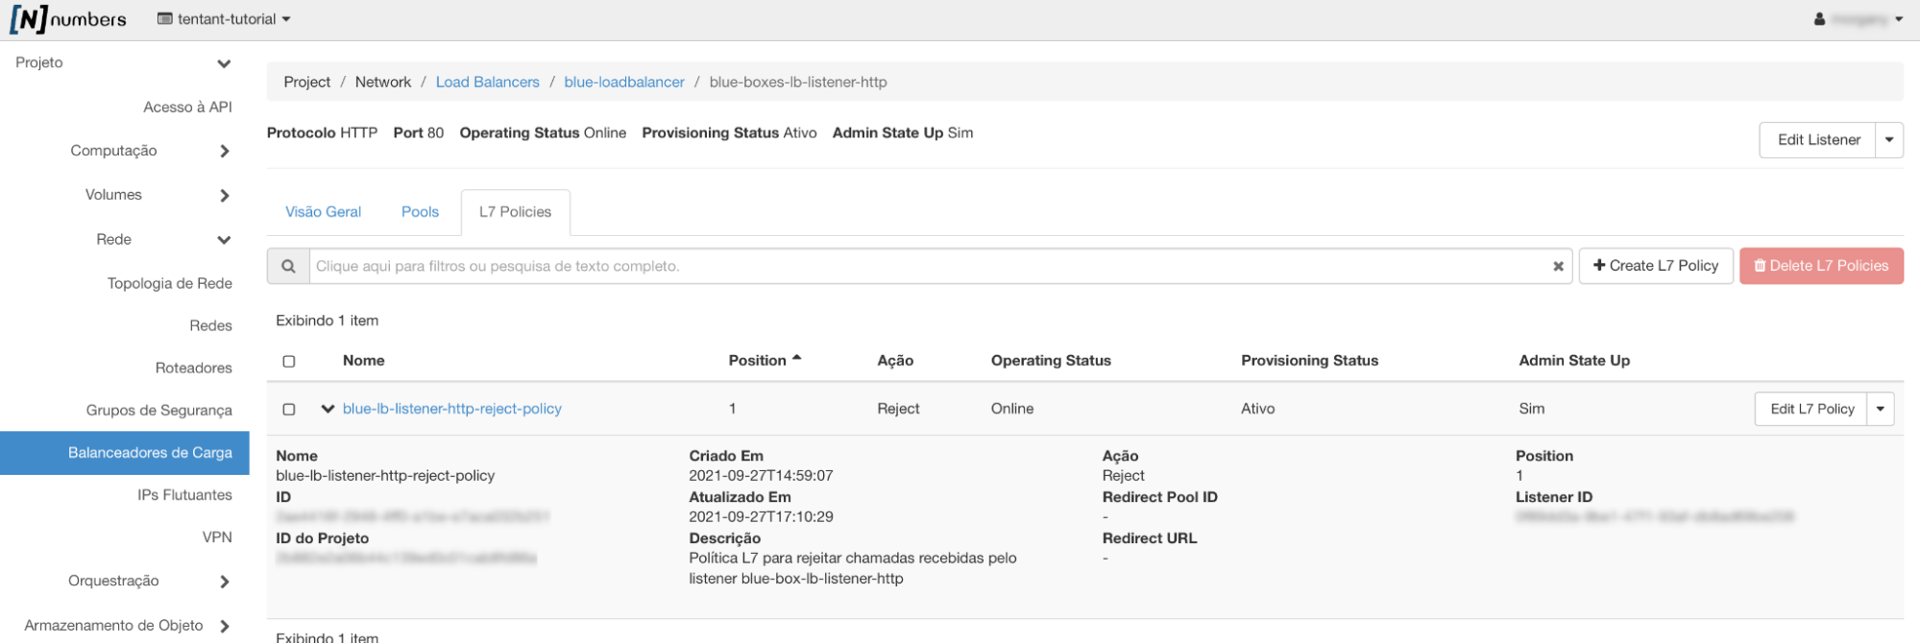Open the VPN sidebar item
The height and width of the screenshot is (643, 1920).
(x=217, y=536)
